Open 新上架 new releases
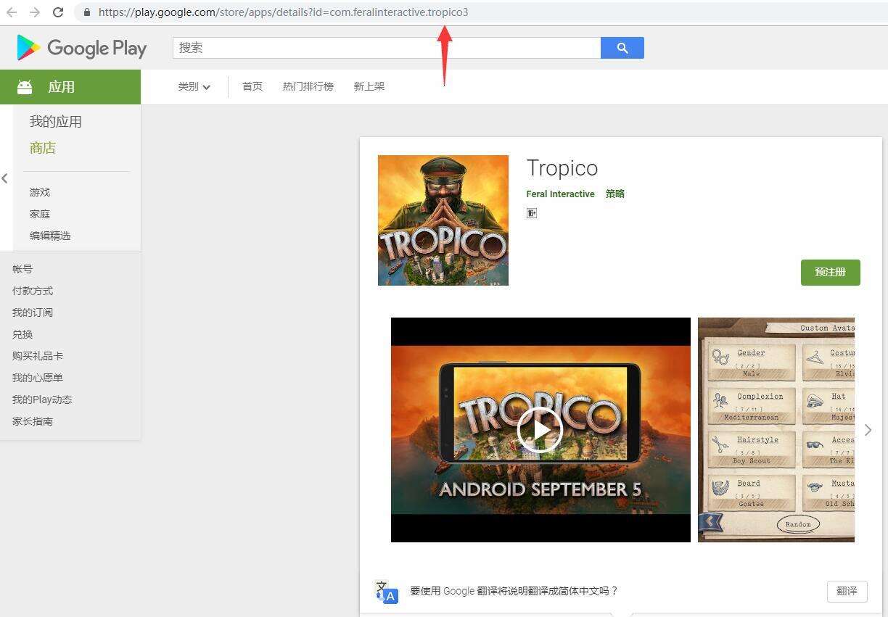Viewport: 888px width, 617px height. coord(369,86)
